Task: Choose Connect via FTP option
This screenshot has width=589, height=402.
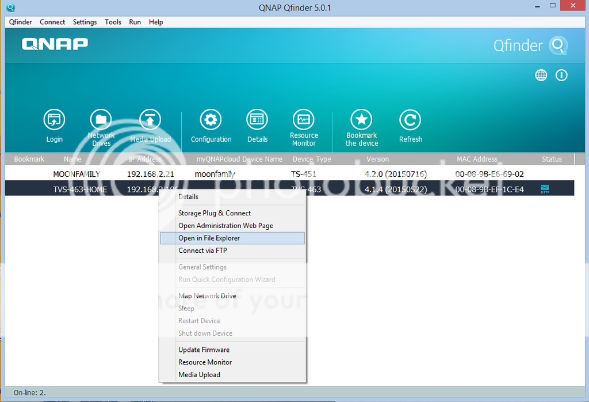Action: 202,251
